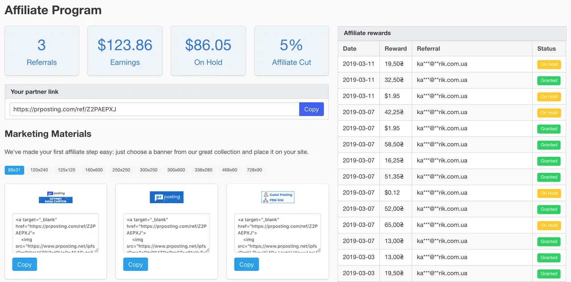The width and height of the screenshot is (571, 282).
Task: Open the 728x90 banner size tab
Action: point(255,170)
